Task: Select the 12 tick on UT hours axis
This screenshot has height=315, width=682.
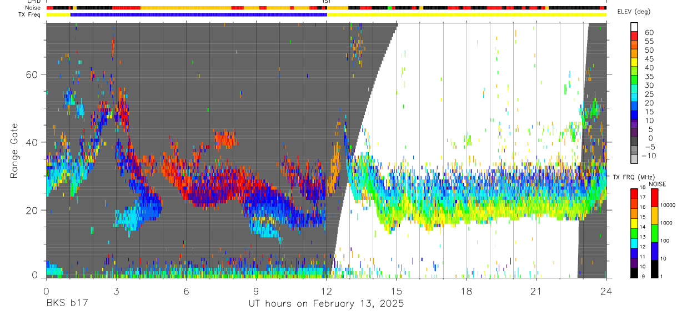Action: (x=326, y=291)
